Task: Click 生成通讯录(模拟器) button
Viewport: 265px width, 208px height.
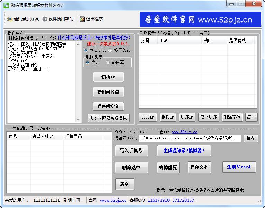Action: pos(184,150)
